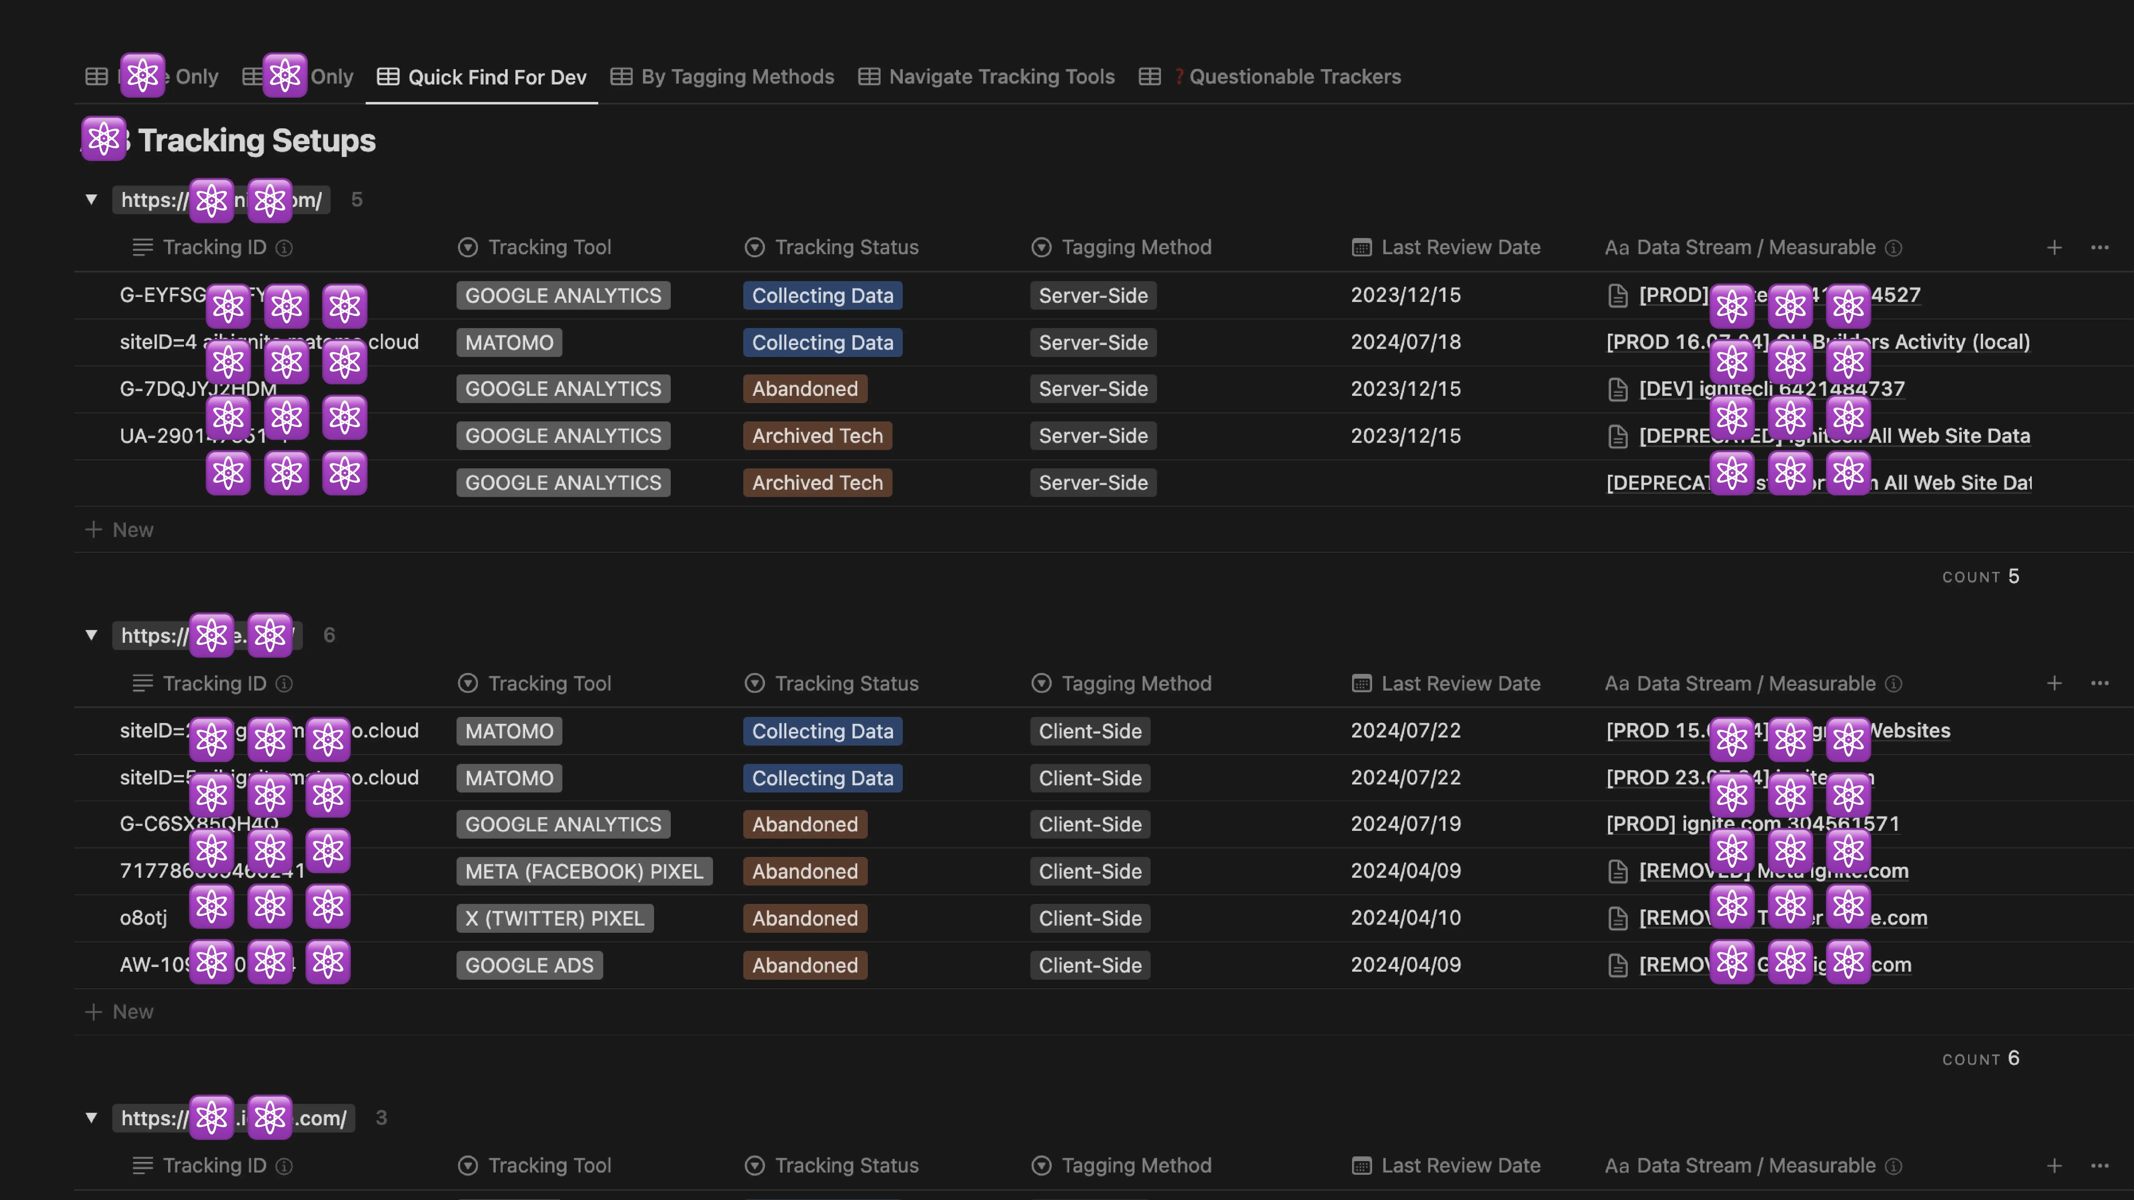Select Archived Tech tag in UA-2901 row
The image size is (2134, 1200).
[818, 436]
